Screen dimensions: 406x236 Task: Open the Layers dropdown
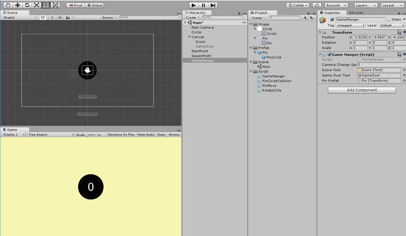pyautogui.click(x=366, y=5)
